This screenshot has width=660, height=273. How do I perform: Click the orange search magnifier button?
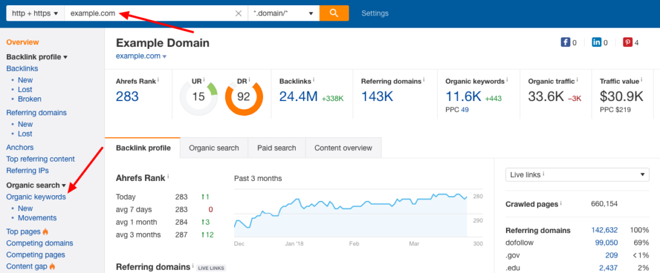click(335, 13)
